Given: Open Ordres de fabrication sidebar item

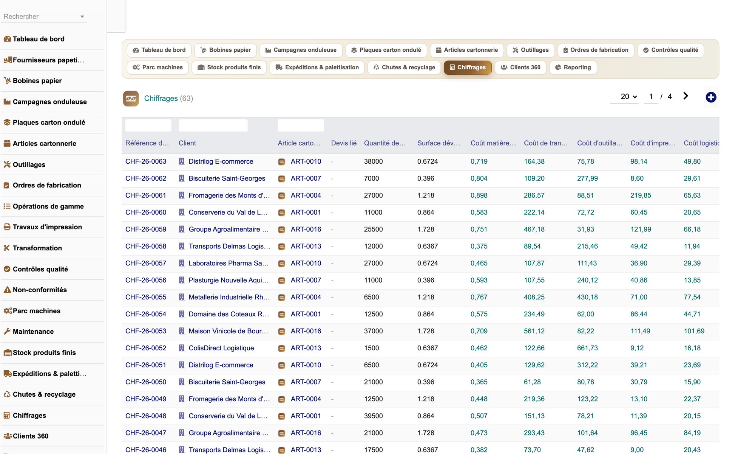Looking at the screenshot, I should [x=52, y=186].
